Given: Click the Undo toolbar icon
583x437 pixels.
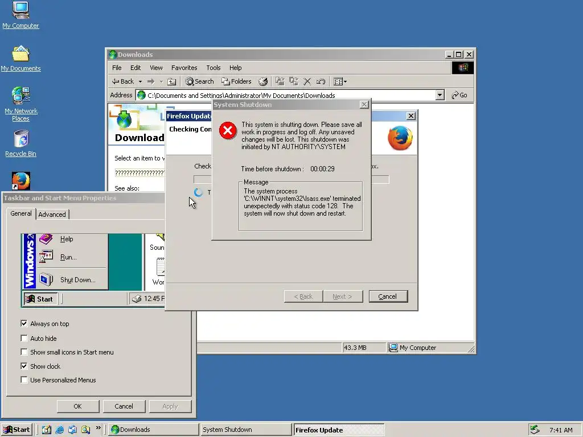Looking at the screenshot, I should (321, 81).
